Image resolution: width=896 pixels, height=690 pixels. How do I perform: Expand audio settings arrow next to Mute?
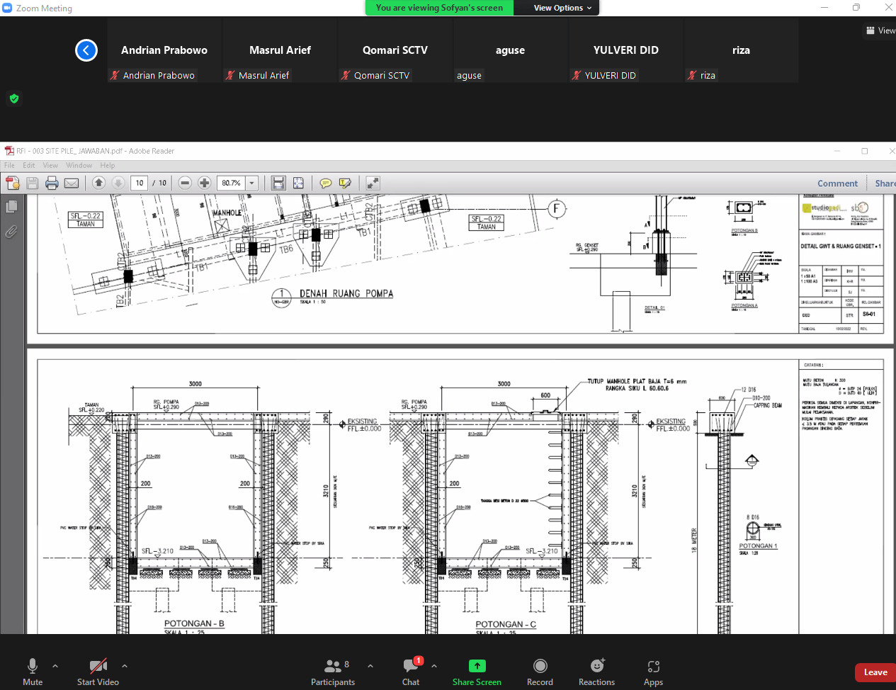point(55,666)
